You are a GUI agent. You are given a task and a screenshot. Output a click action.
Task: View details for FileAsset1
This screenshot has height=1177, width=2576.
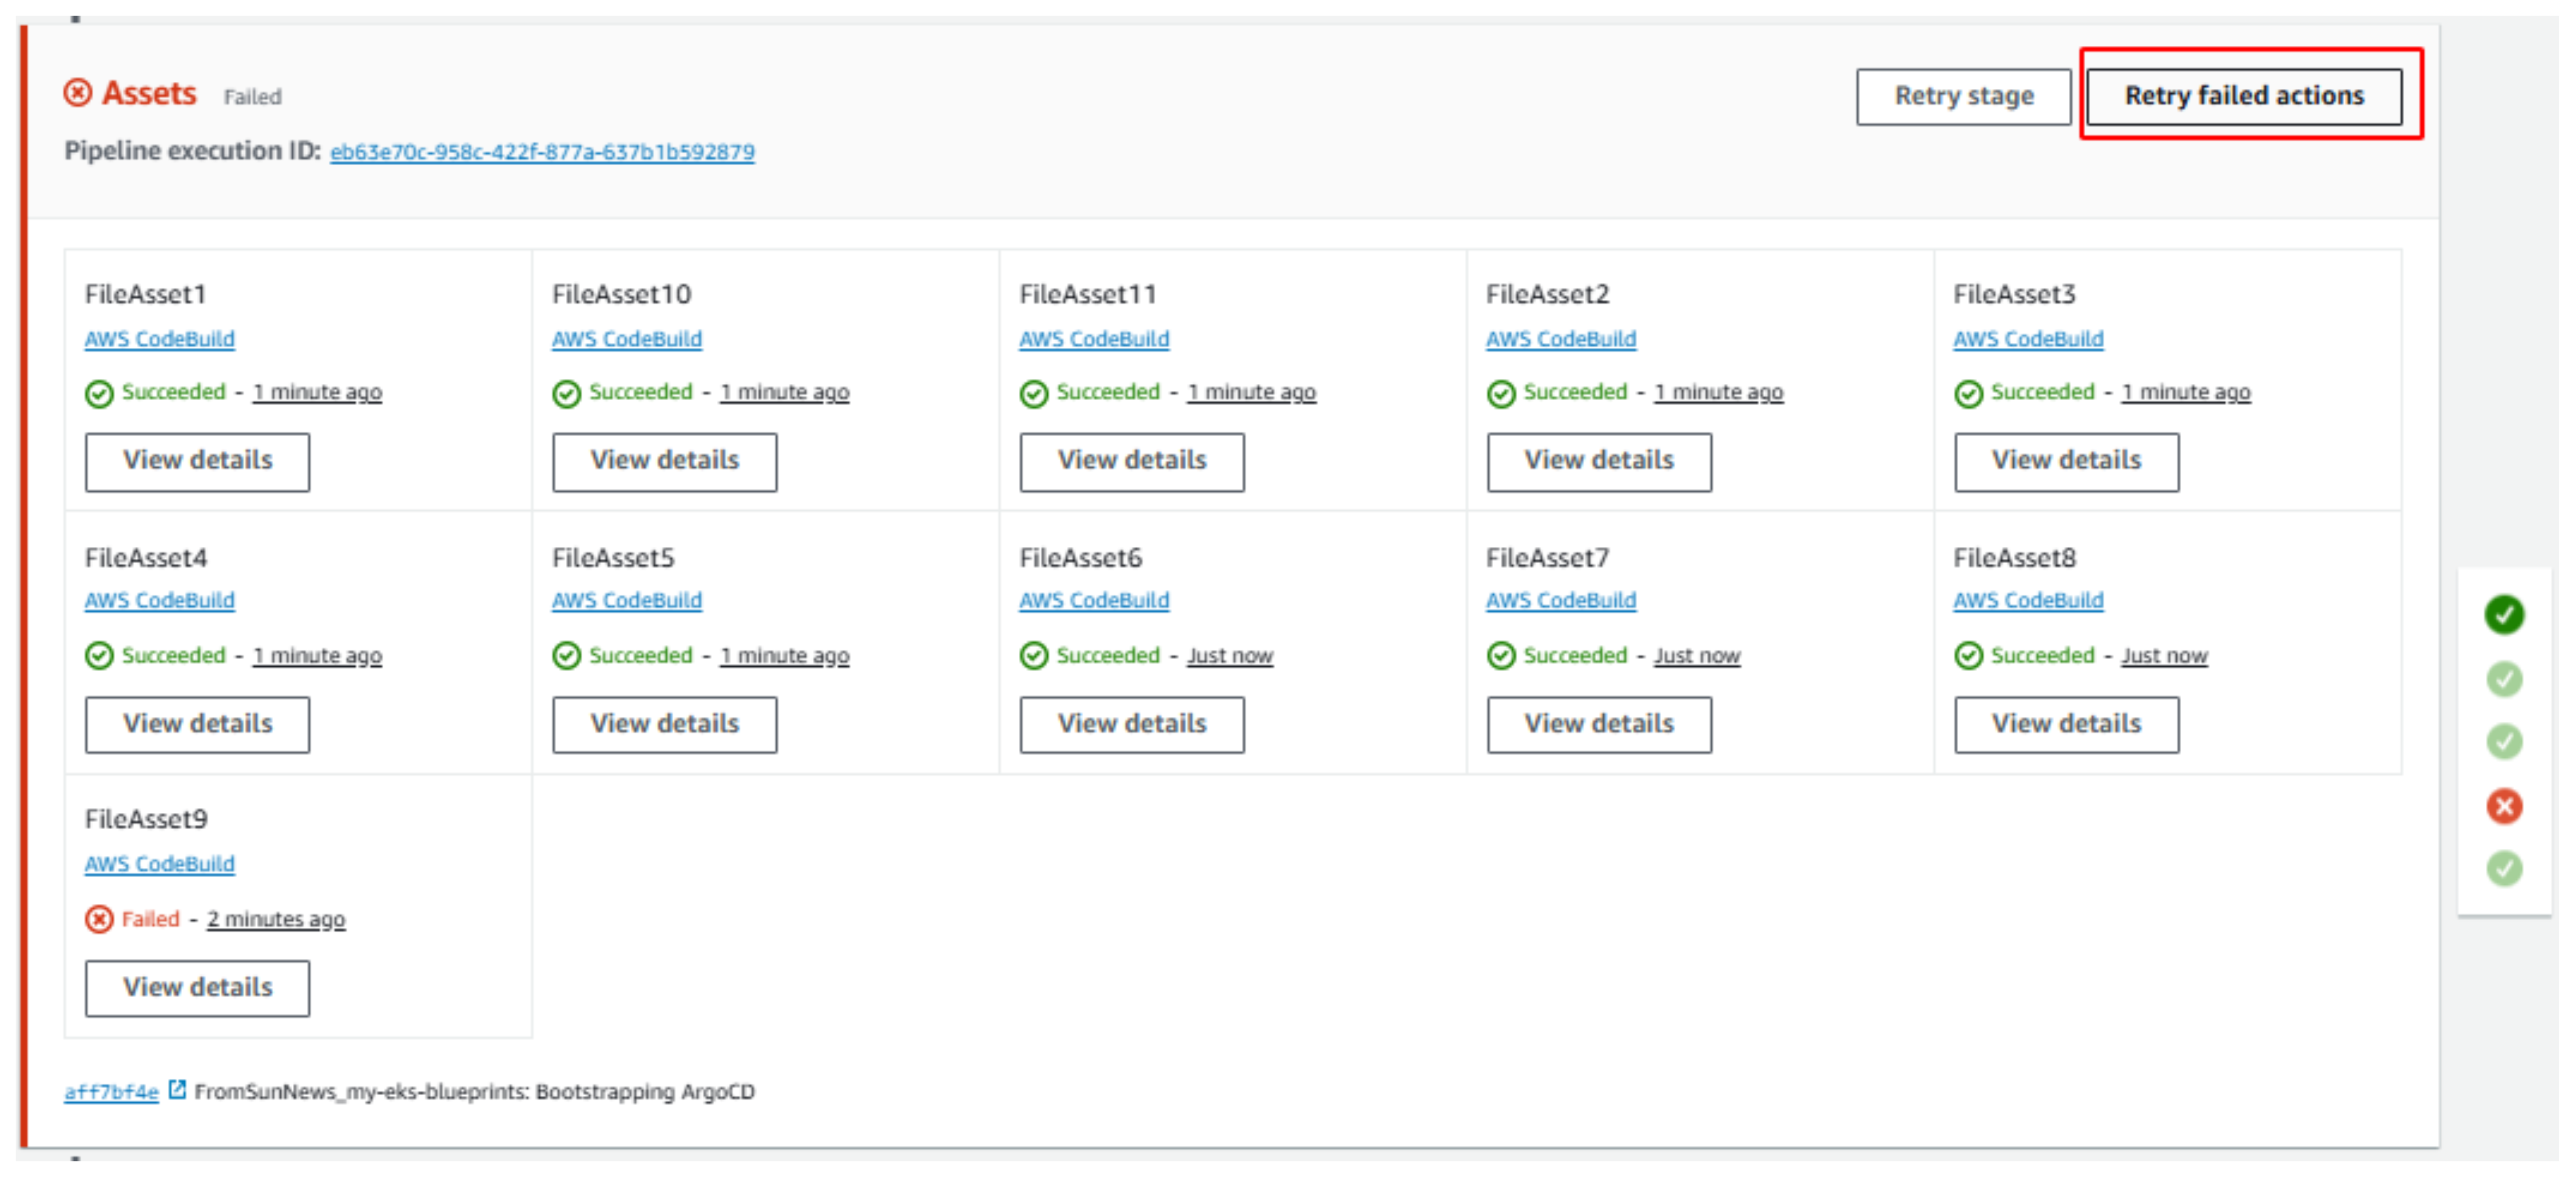coord(197,461)
